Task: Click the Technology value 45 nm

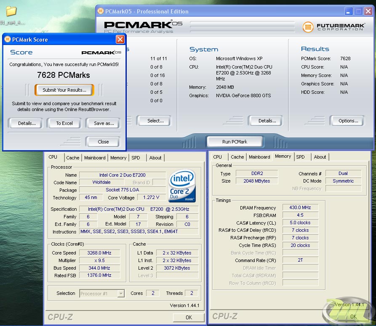Action: point(91,197)
